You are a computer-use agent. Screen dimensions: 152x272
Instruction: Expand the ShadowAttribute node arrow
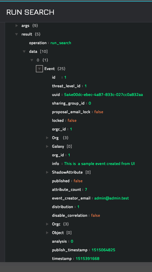point(47,172)
